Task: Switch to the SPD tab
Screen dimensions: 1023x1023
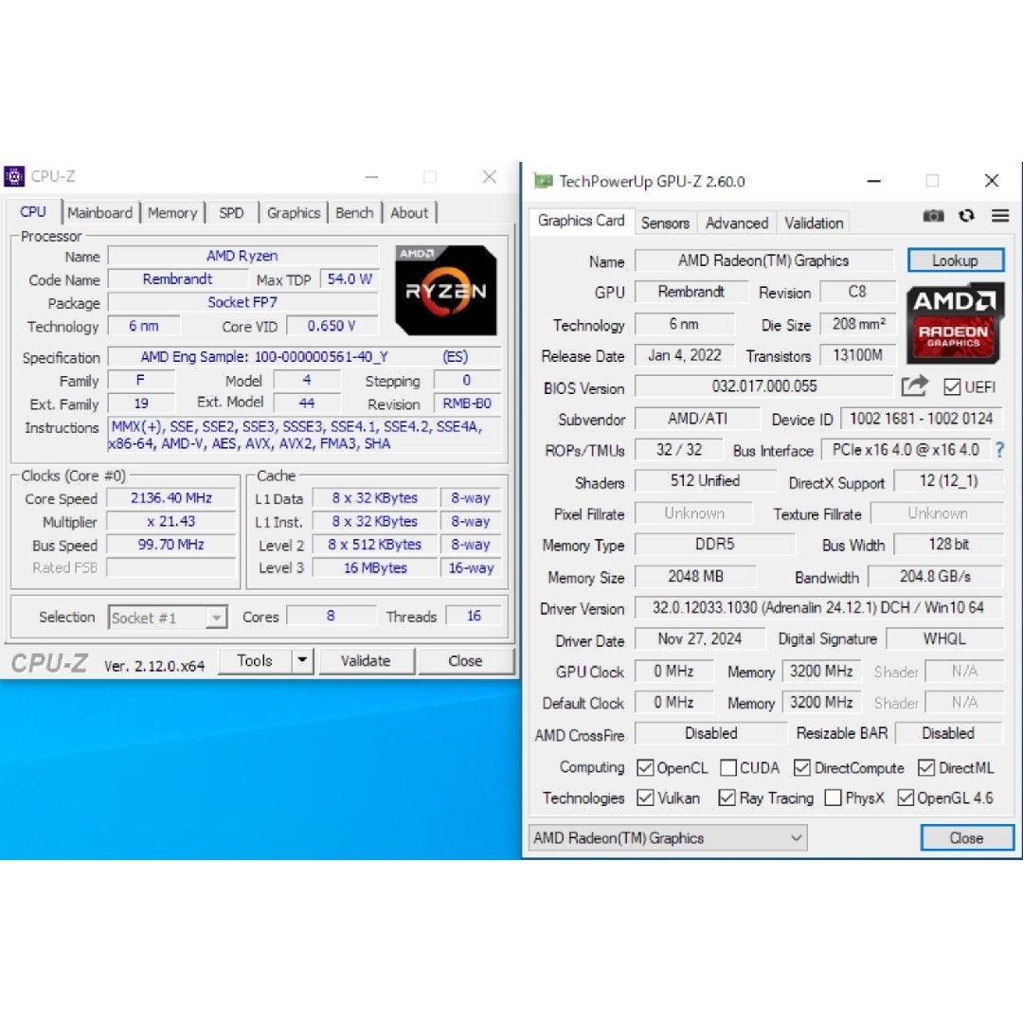Action: [x=232, y=213]
